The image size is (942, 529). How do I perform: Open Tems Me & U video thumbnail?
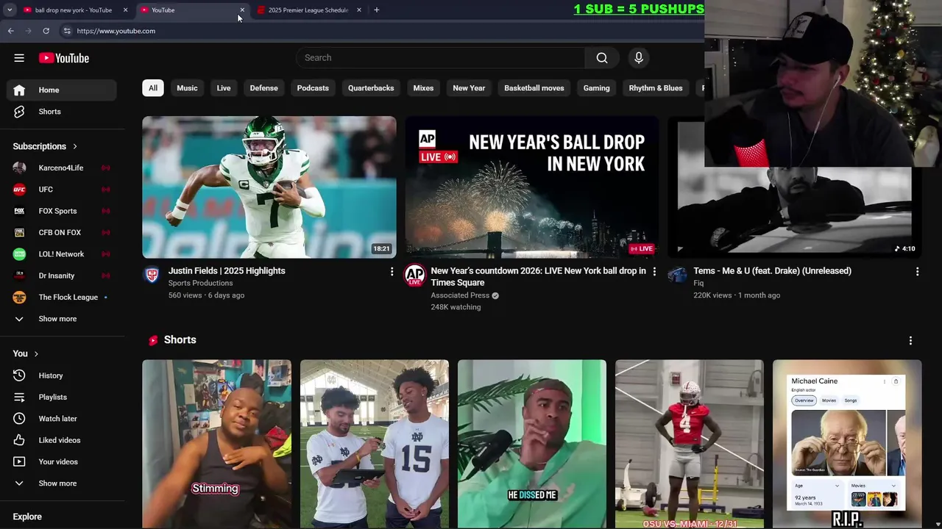coord(795,213)
